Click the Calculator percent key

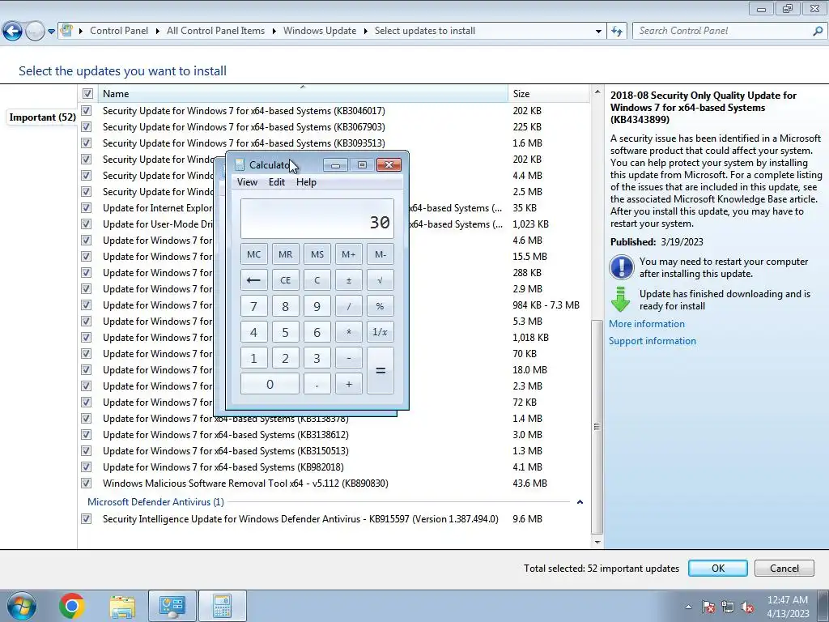pyautogui.click(x=380, y=306)
